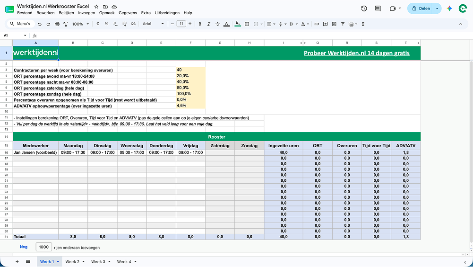The height and width of the screenshot is (267, 473).
Task: Select the contract hours cell 40
Action: coord(190,70)
